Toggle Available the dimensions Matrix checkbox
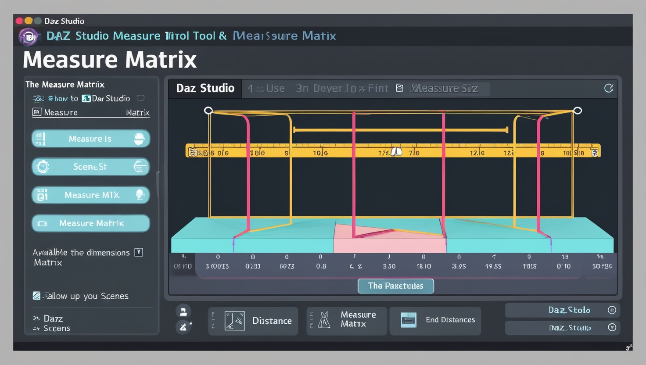 tap(139, 252)
